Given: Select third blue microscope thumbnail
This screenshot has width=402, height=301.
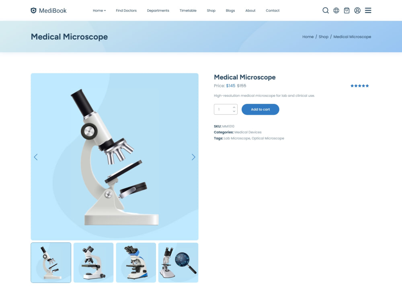Looking at the screenshot, I should pyautogui.click(x=136, y=262).
